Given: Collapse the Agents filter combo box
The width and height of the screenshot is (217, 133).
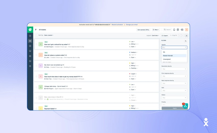Looking at the screenshot, I should pyautogui.click(x=174, y=47).
